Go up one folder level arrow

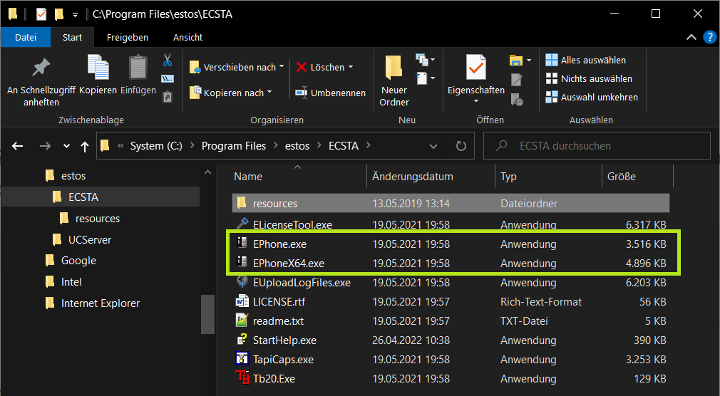click(85, 146)
